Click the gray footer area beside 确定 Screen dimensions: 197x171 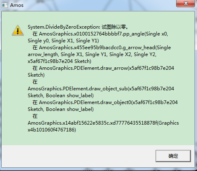78,156
